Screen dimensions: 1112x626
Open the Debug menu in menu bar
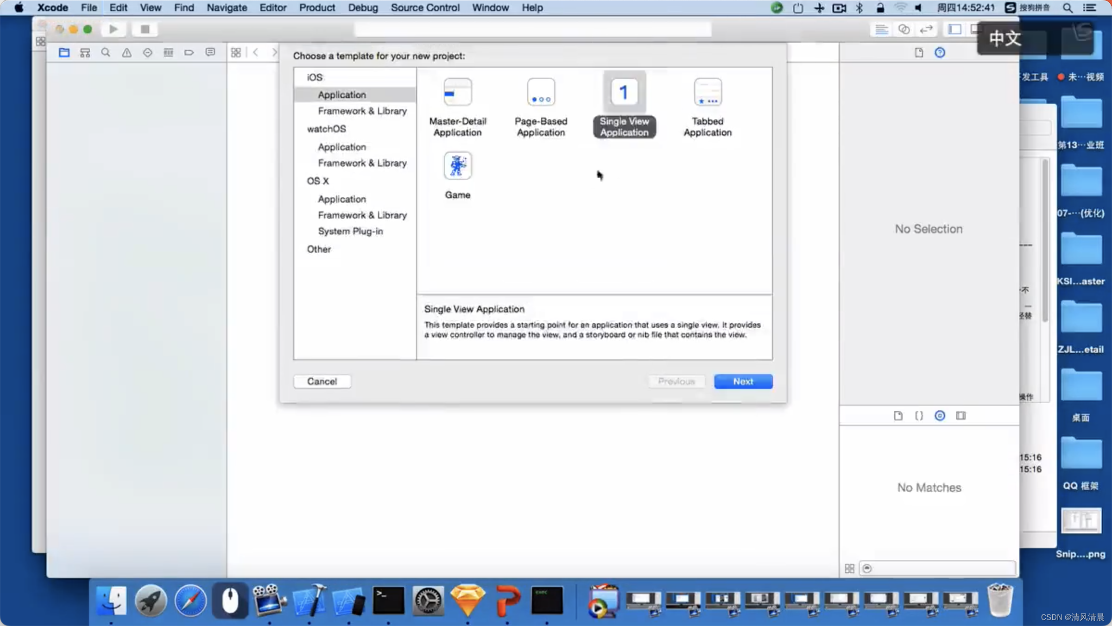(362, 7)
